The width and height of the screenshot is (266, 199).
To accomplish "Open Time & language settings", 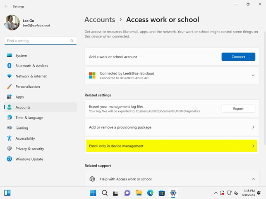I will tap(41, 117).
